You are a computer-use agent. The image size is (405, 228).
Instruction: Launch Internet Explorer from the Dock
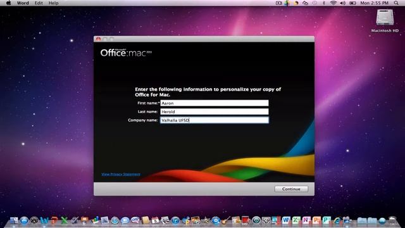pos(337,220)
